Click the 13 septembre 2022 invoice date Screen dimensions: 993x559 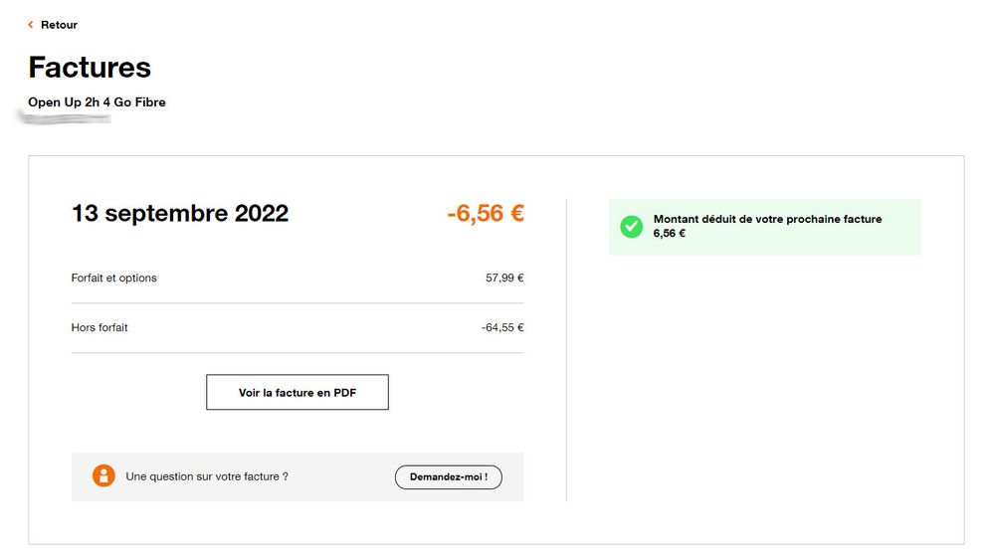pos(180,213)
